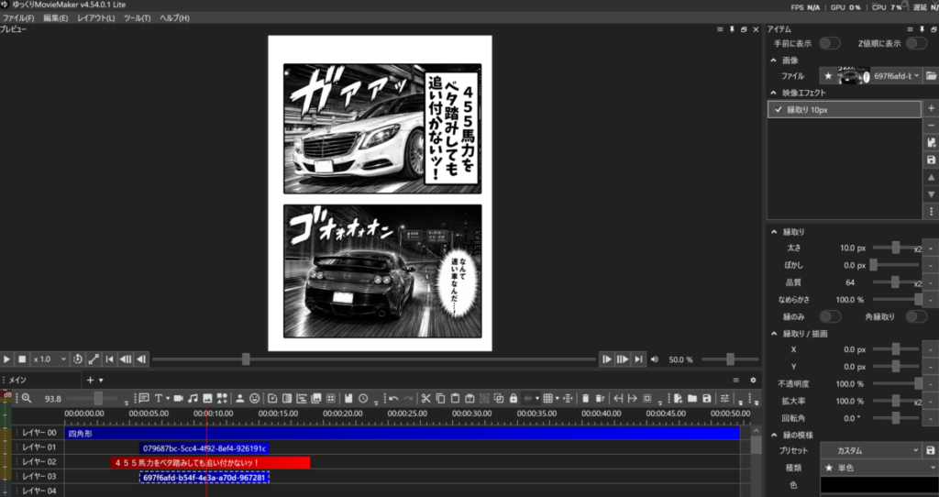
Task: Add a new timeline tab with the plus button
Action: click(x=91, y=380)
